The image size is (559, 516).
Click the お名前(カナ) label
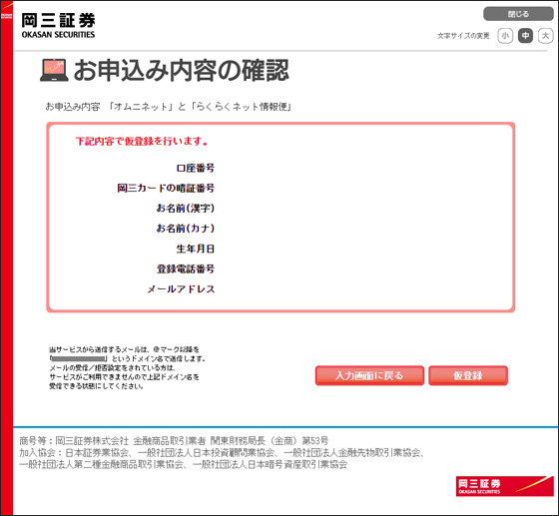coord(186,229)
